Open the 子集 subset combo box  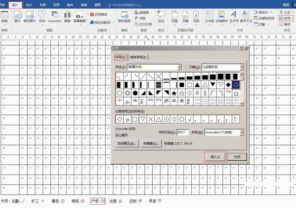(223, 67)
